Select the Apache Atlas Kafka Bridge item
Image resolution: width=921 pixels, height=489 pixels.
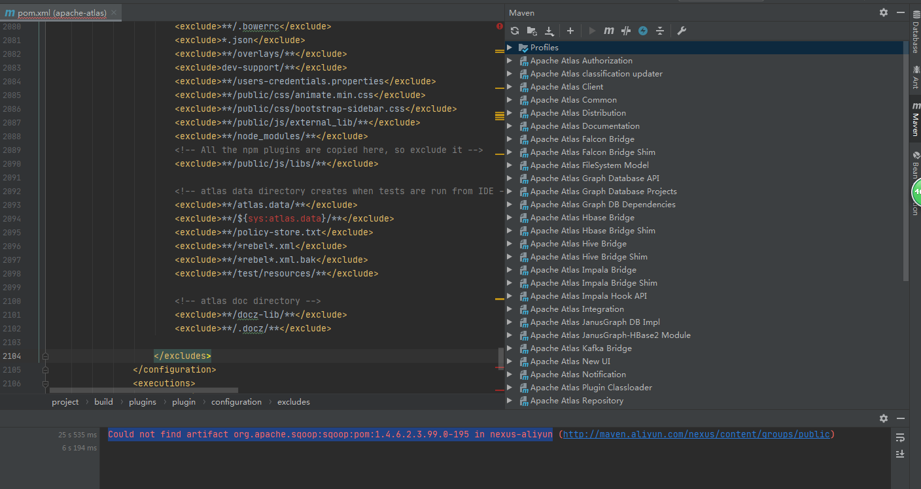pyautogui.click(x=581, y=348)
